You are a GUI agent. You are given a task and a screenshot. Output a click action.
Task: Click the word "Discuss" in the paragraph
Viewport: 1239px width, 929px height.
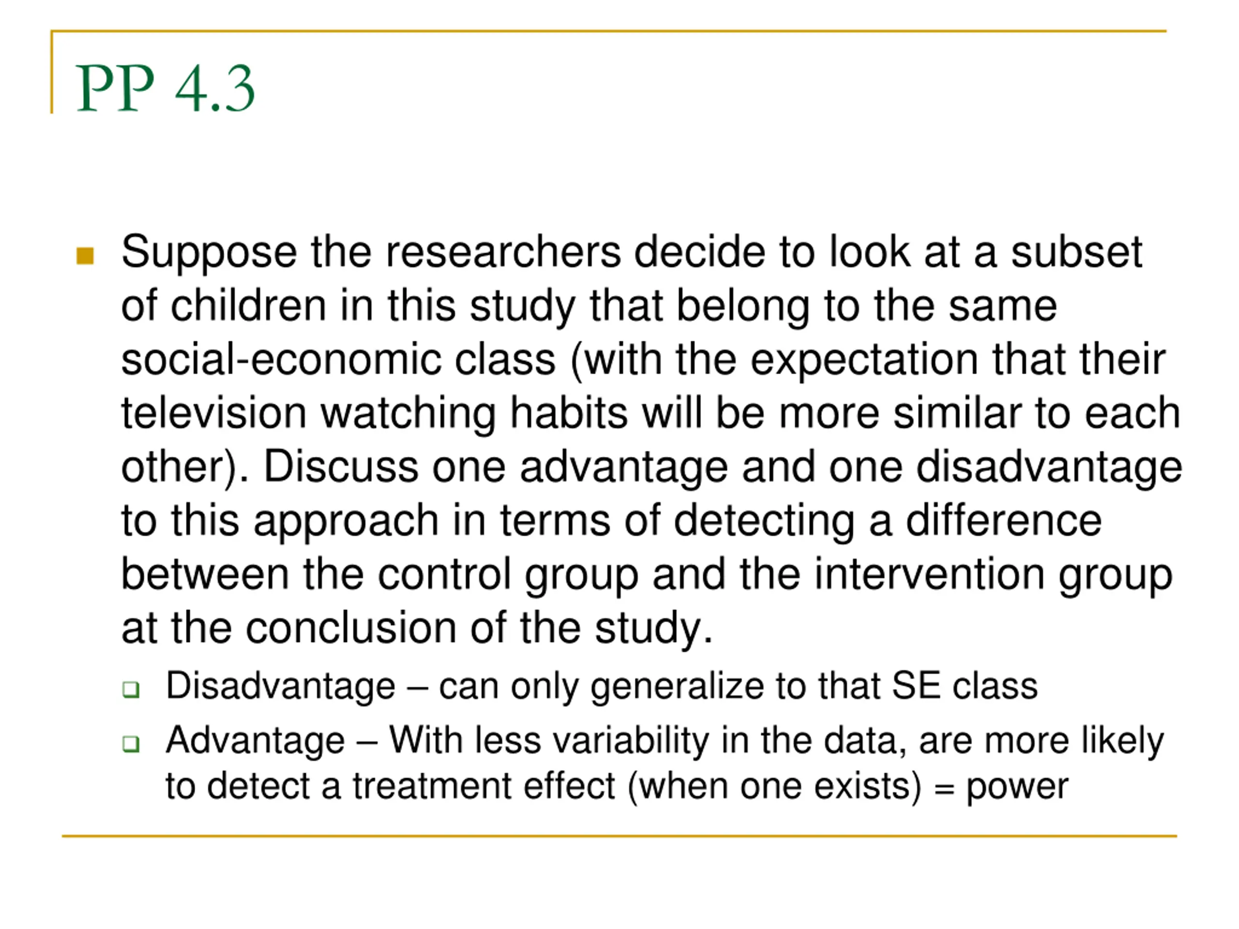click(341, 467)
